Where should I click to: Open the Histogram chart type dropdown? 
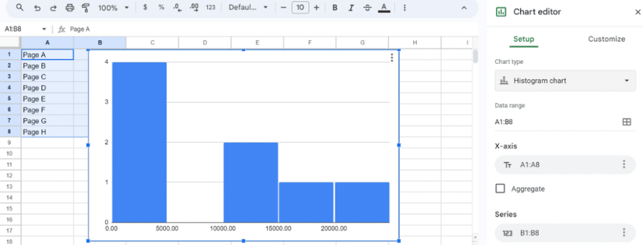coord(565,81)
